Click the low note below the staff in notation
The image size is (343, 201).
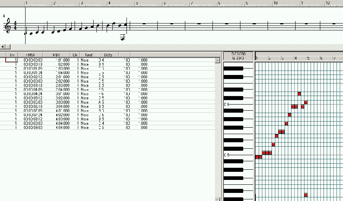[x=122, y=38]
